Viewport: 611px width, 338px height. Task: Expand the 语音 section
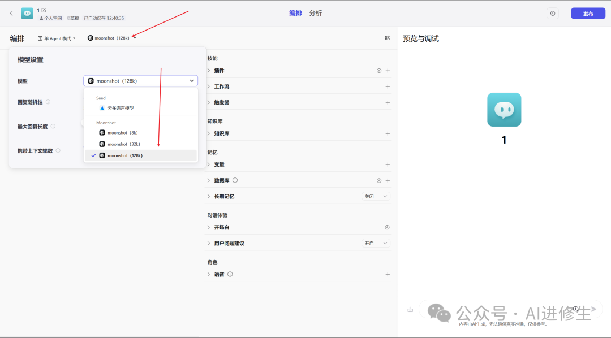click(209, 274)
